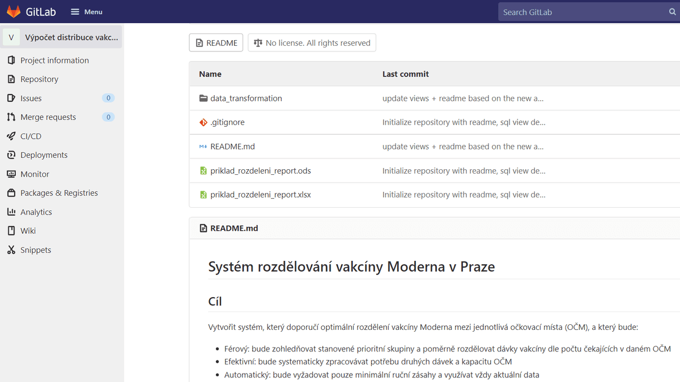This screenshot has width=680, height=382.
Task: Open the Analytics section
Action: pos(36,212)
